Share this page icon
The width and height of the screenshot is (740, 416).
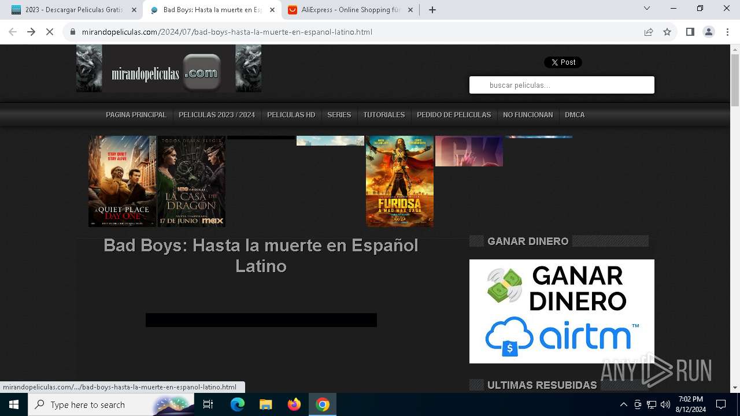coord(649,32)
